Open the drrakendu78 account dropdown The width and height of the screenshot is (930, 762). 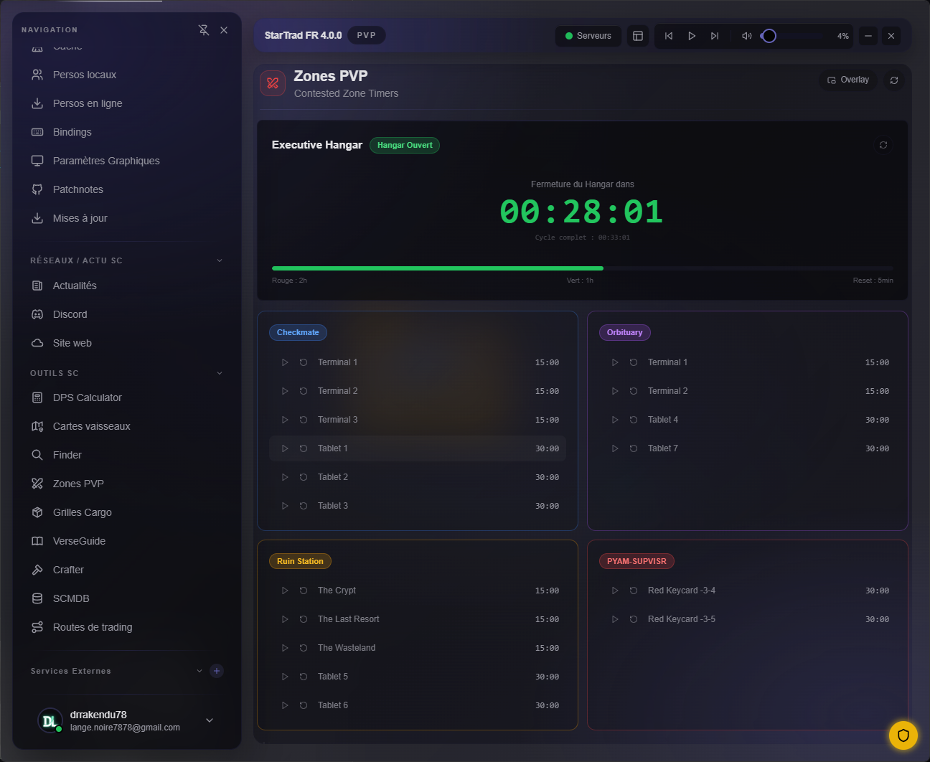click(x=210, y=720)
